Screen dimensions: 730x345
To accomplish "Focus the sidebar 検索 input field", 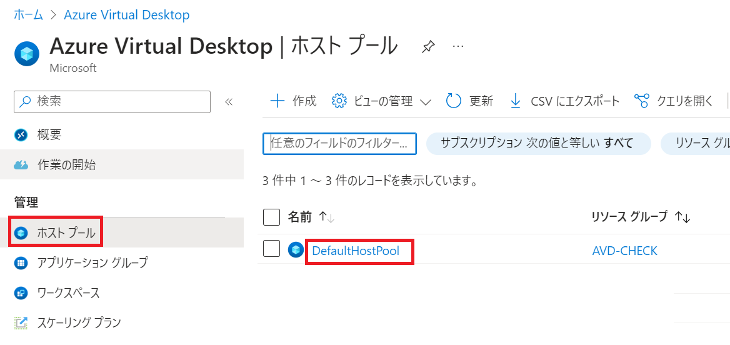I will [112, 101].
